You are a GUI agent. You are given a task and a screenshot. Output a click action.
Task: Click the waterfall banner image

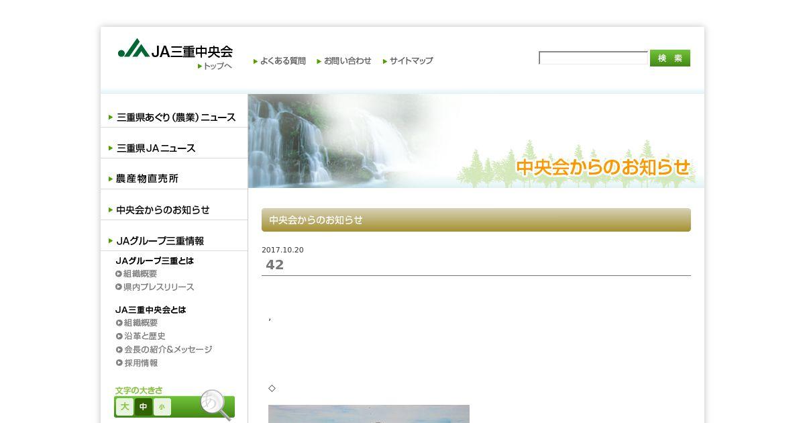click(x=476, y=141)
